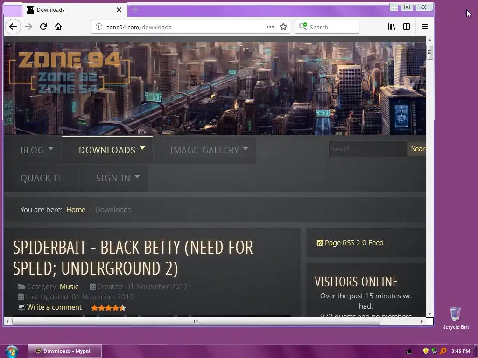Expand the Sign In dropdown arrow
Image resolution: width=478 pixels, height=358 pixels.
[137, 176]
